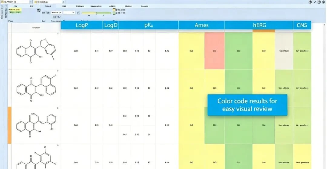Click the LogP value cell in the first row
The height and width of the screenshot is (169, 327).
(76, 51)
